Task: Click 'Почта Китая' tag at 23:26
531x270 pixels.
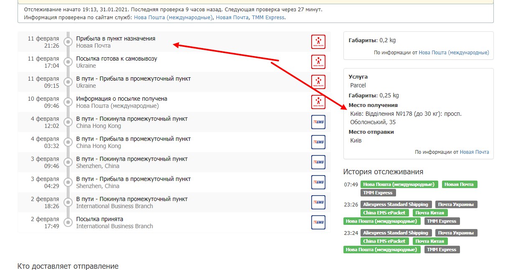Action: 430,213
